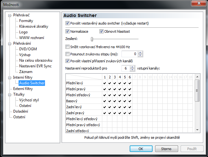Open the Výstup settings page
This screenshot has height=157, width=208.
25,55
